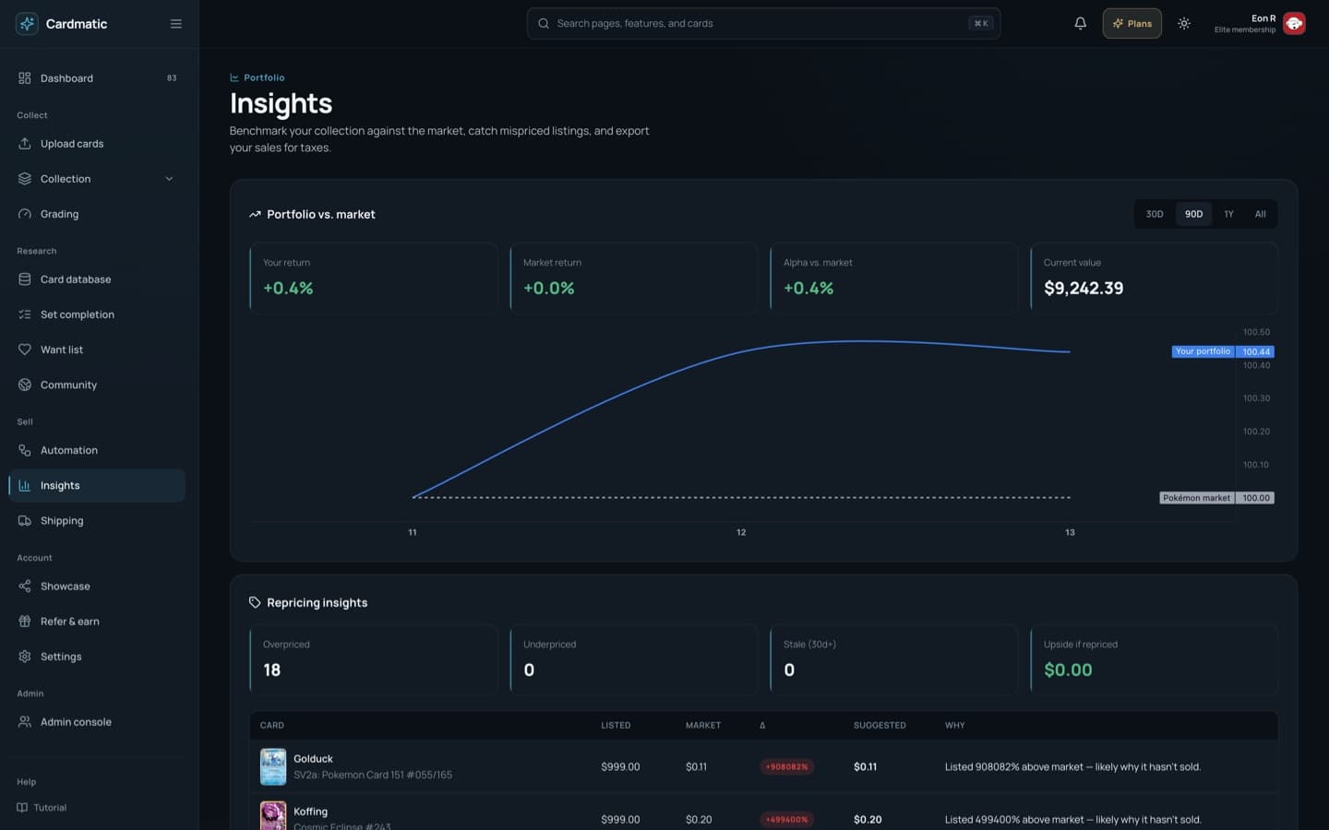Toggle light theme sun icon
The height and width of the screenshot is (830, 1329).
pyautogui.click(x=1184, y=24)
